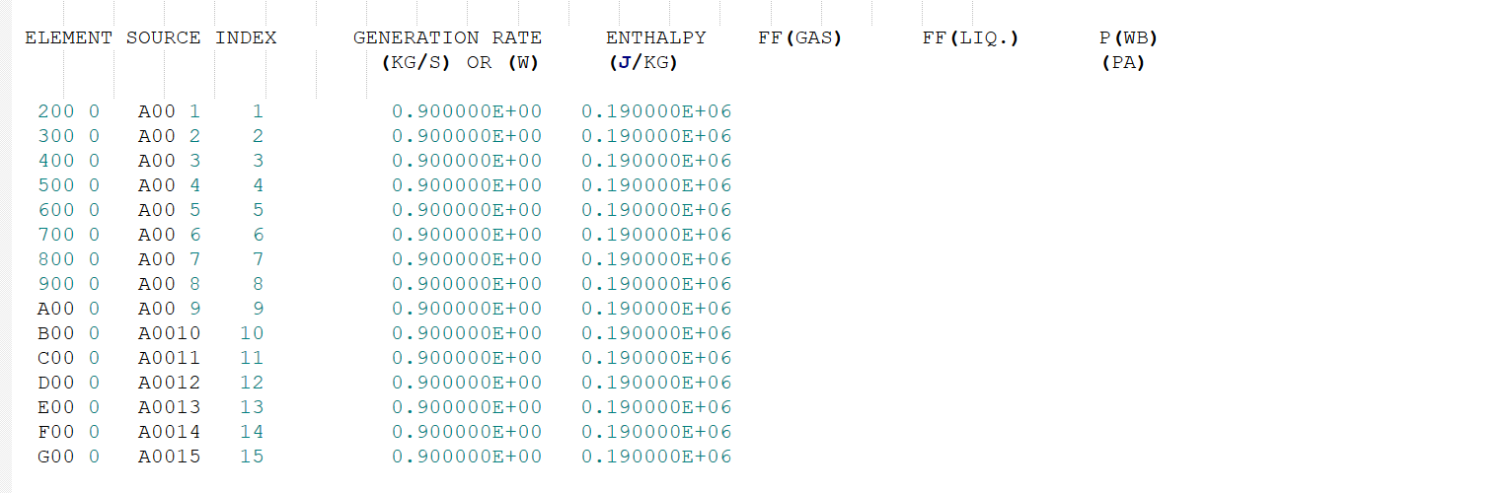Click the P(WB) column header
The height and width of the screenshot is (493, 1509).
coord(1128,38)
